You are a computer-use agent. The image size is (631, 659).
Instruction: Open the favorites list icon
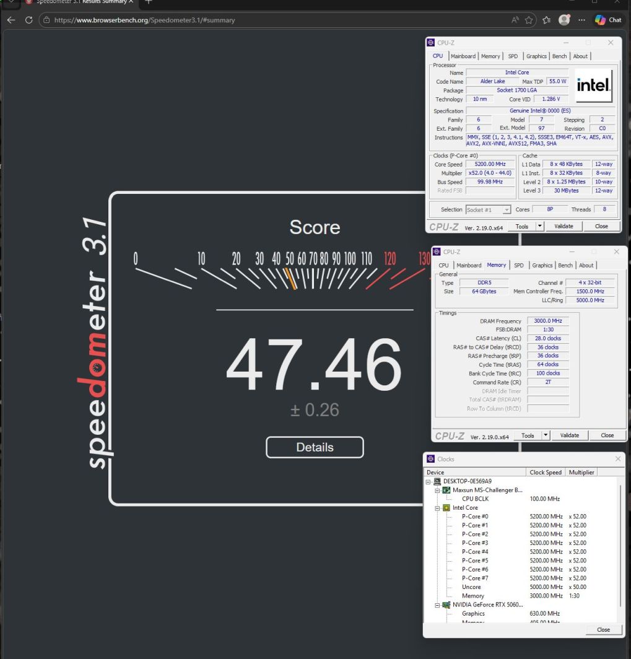(547, 20)
